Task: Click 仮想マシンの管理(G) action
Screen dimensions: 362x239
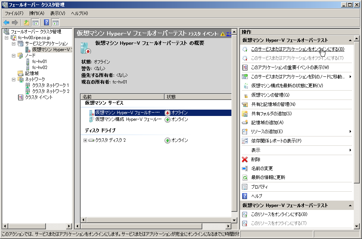Action: pyautogui.click(x=270, y=95)
